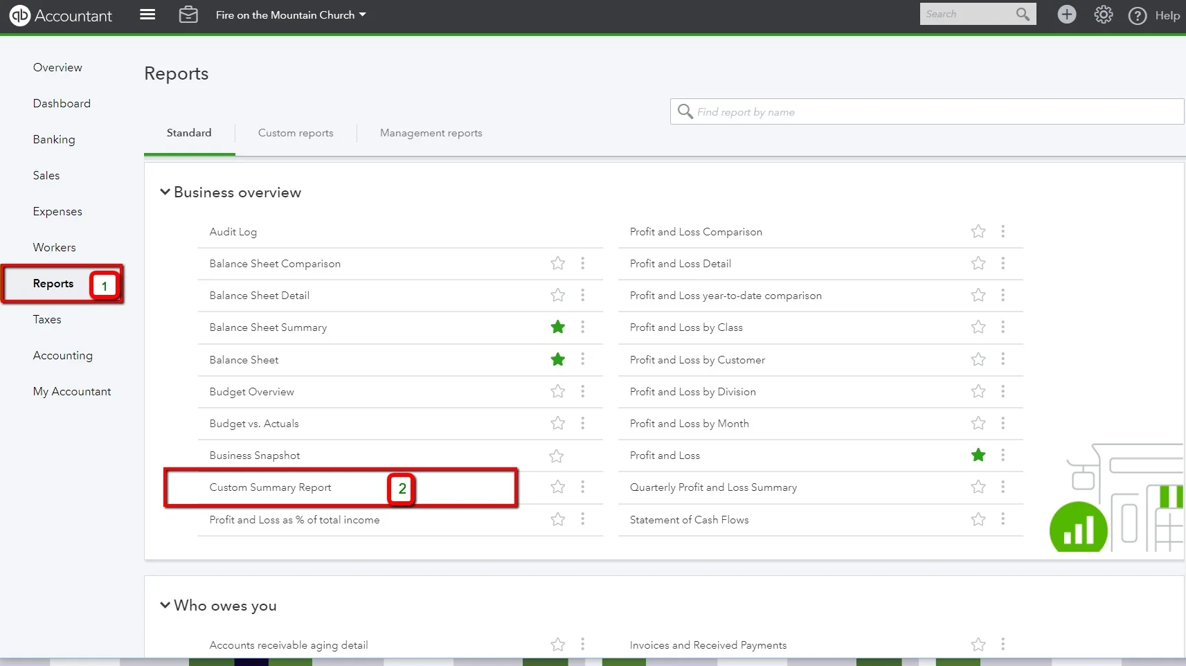Open more options for Profit and Loss Comparison
The height and width of the screenshot is (666, 1186).
[x=1003, y=231]
